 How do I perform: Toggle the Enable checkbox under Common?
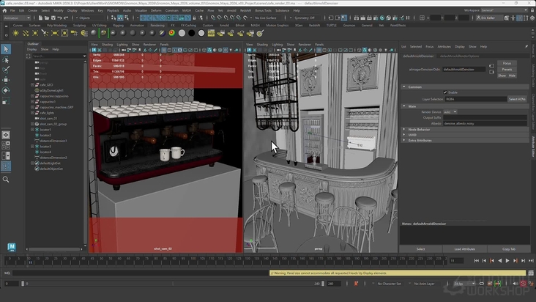coord(445,92)
